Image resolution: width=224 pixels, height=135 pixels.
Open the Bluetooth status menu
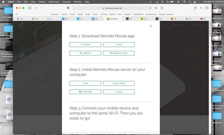coord(162,2)
